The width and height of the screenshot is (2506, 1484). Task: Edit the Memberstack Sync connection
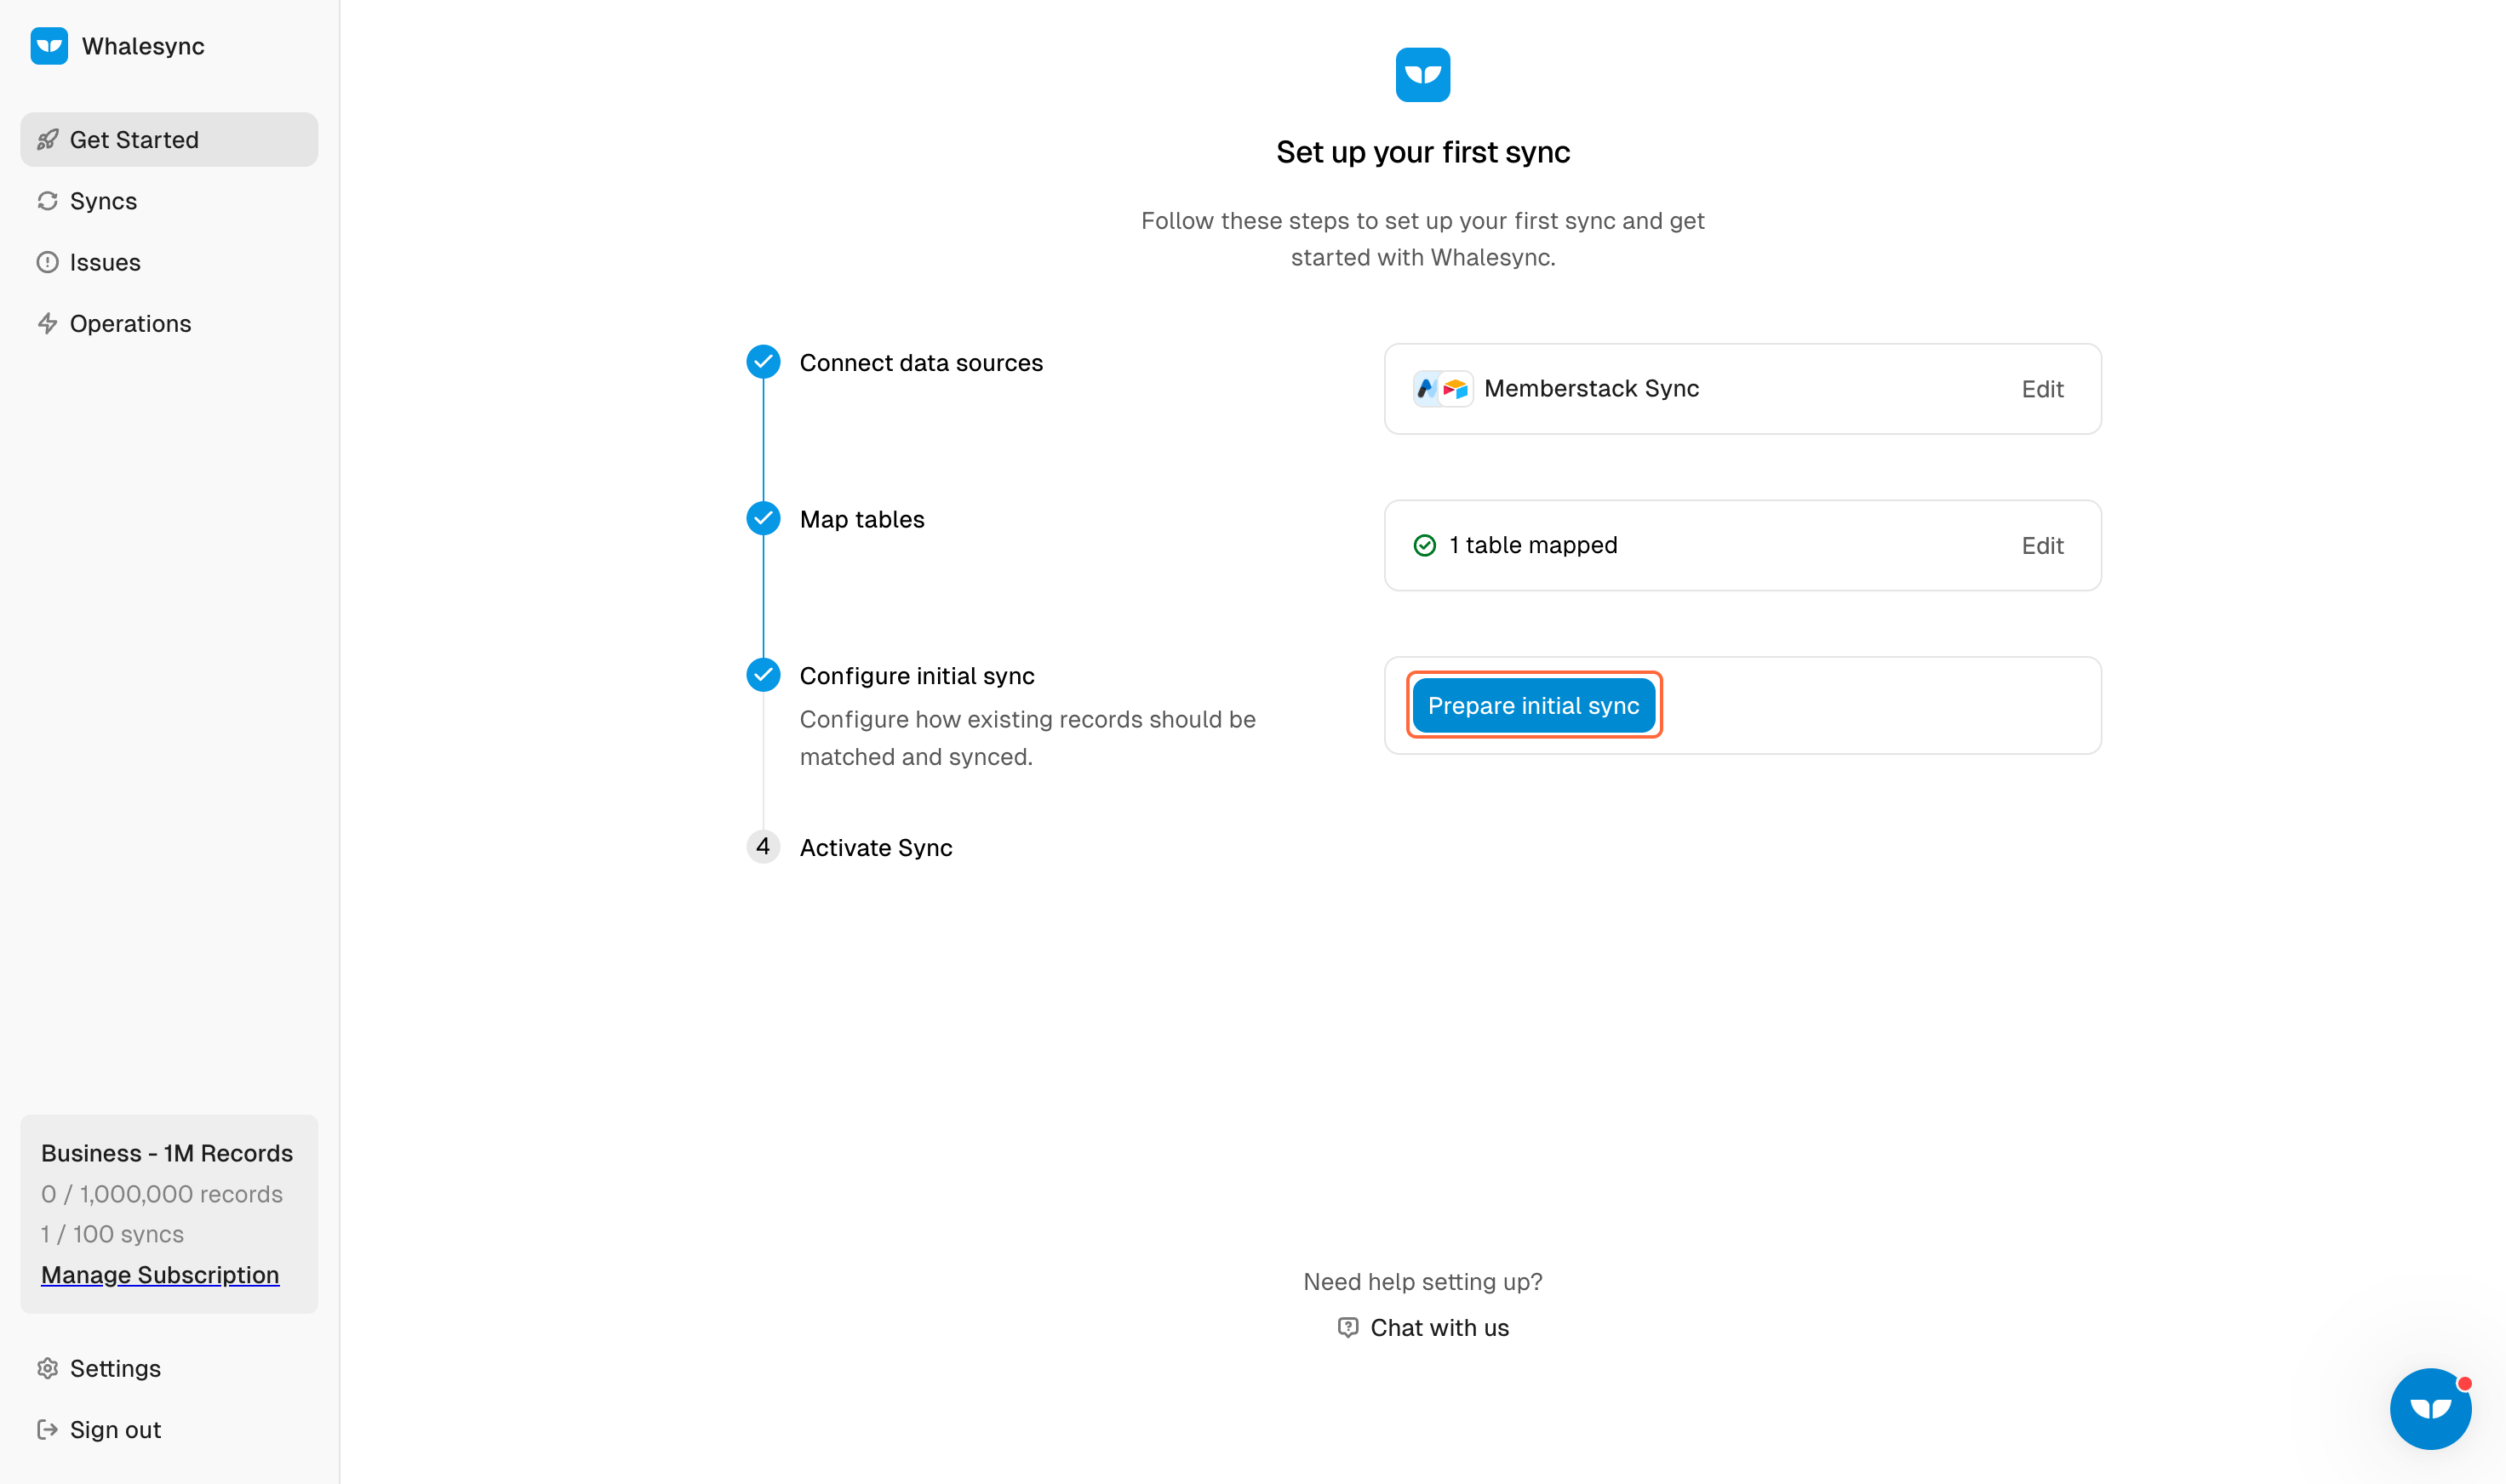pos(2041,389)
